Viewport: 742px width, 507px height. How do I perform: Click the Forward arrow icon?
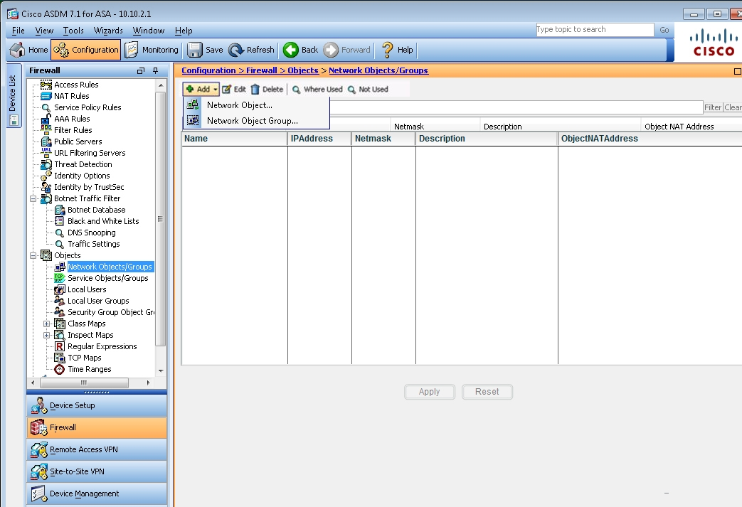331,50
